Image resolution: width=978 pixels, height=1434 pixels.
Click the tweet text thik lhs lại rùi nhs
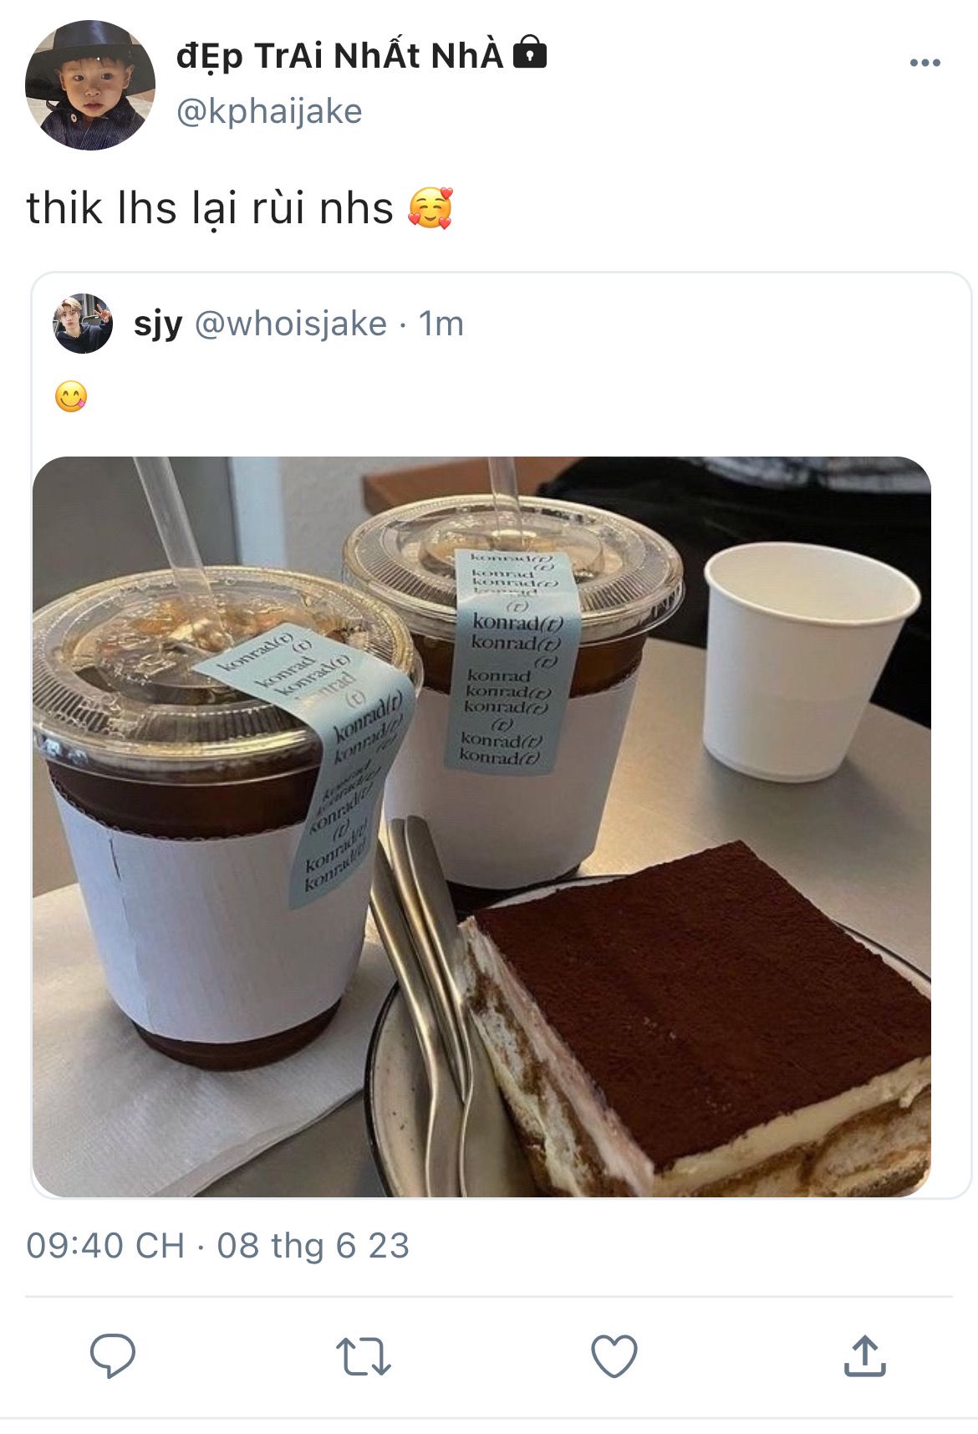pyautogui.click(x=210, y=208)
